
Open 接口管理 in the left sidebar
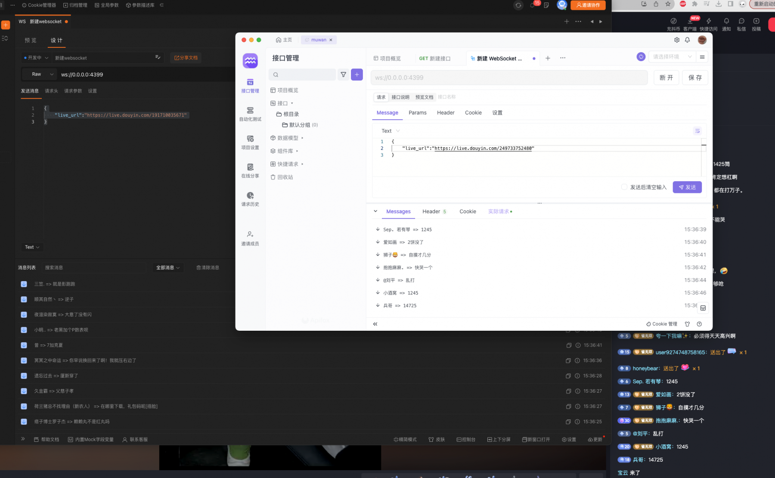(250, 86)
